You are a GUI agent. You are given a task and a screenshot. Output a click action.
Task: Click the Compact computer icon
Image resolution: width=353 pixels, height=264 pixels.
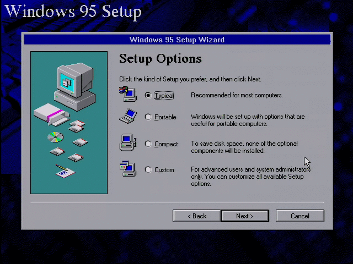coord(128,142)
